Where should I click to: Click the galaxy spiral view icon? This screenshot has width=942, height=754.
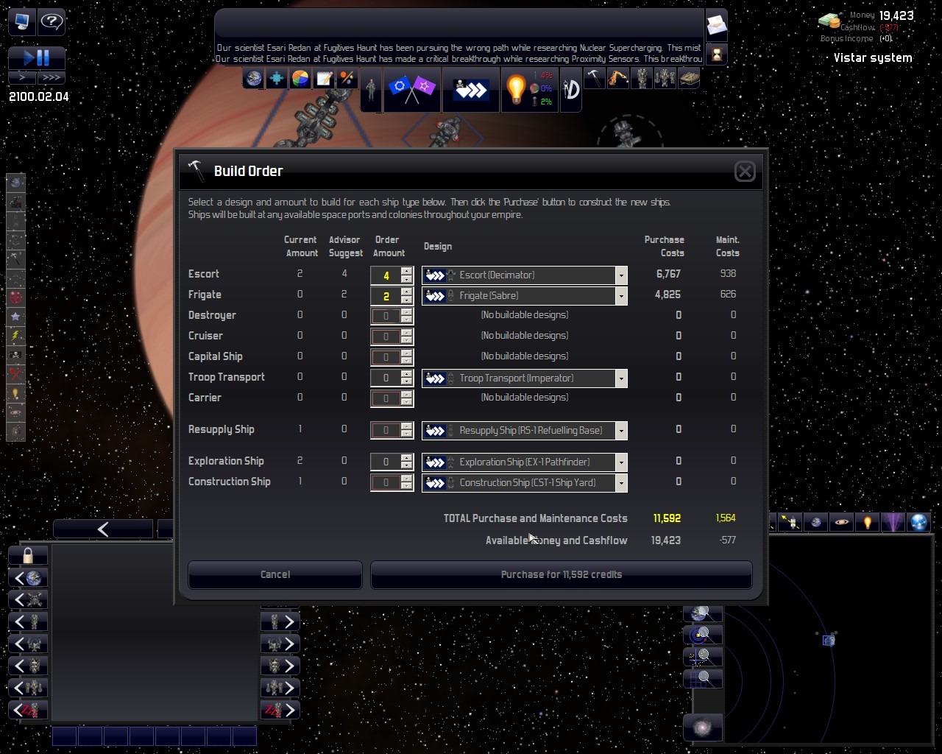(702, 727)
